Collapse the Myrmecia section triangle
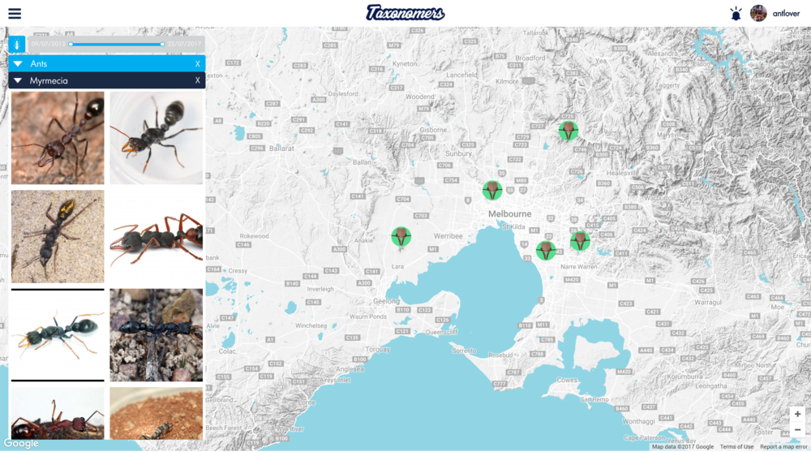Screen dimensions: 811x452 pos(18,81)
